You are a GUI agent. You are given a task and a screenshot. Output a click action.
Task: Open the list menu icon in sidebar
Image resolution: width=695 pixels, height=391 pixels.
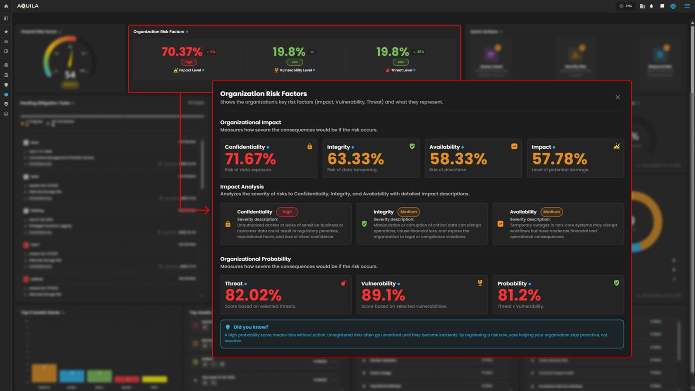(6, 41)
